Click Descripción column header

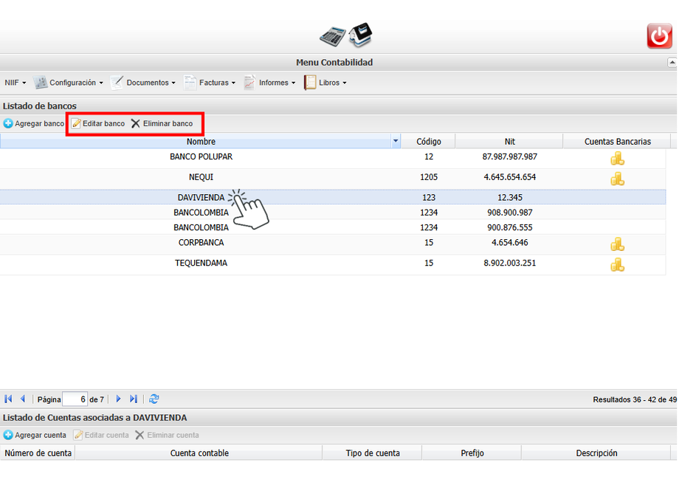coord(596,453)
